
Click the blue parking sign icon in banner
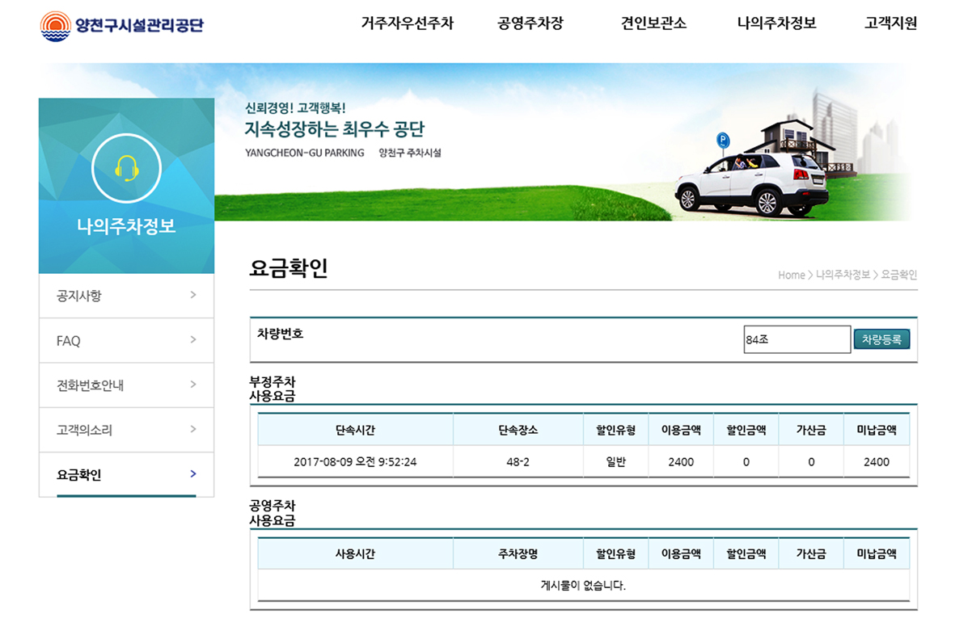tap(722, 141)
